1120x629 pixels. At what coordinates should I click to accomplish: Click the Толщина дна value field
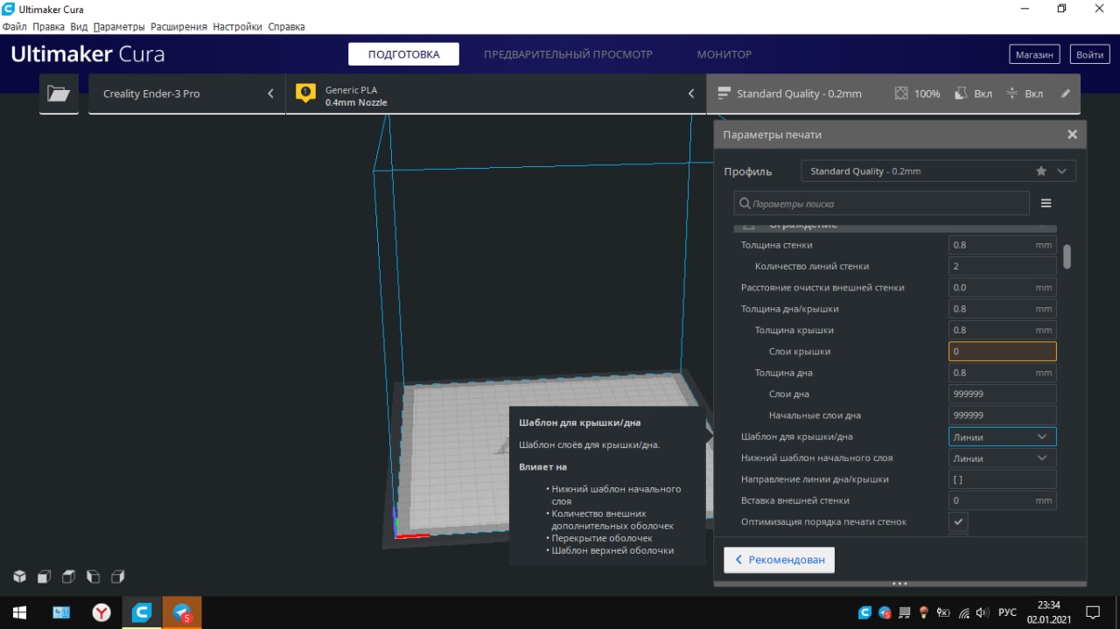click(x=1002, y=373)
